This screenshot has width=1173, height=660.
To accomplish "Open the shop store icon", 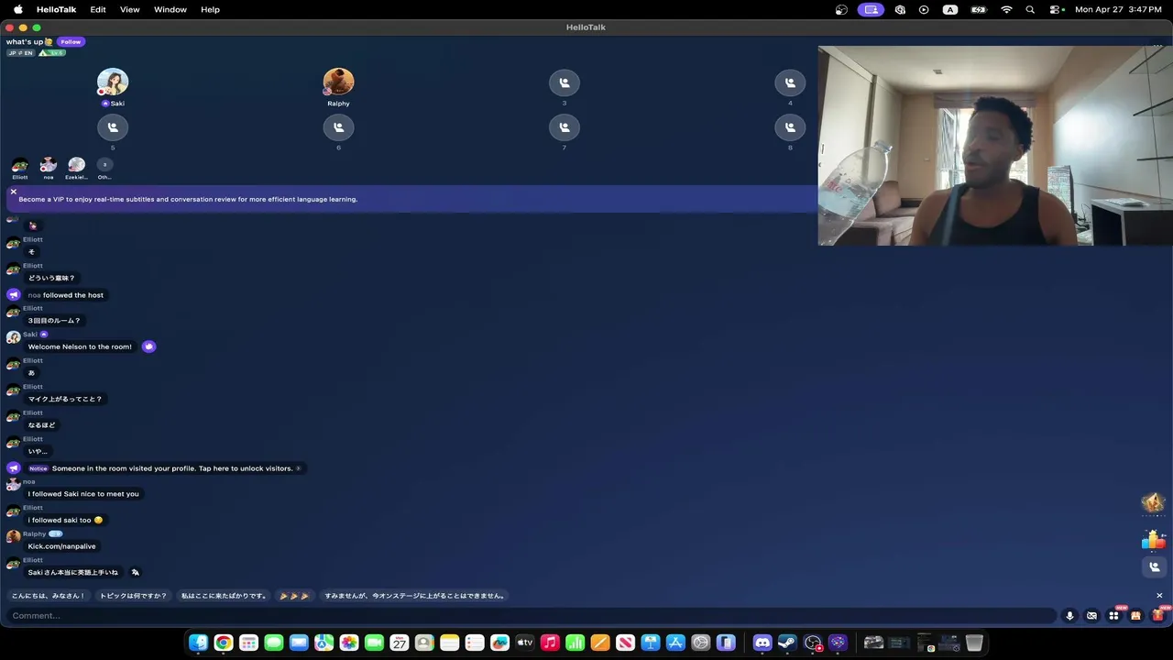I will coord(1135,616).
